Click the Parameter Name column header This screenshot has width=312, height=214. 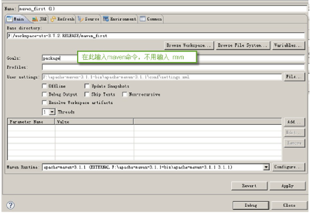[x=31, y=122]
